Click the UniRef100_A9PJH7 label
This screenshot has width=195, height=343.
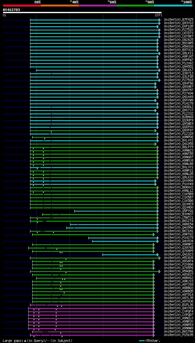point(179,57)
